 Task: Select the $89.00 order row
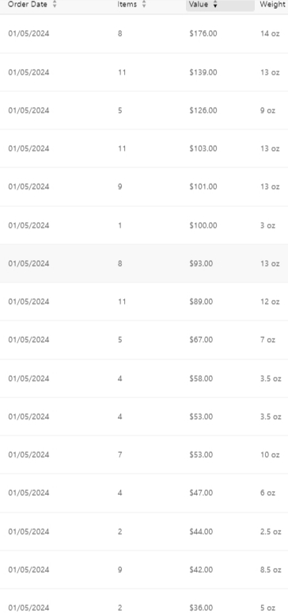(144, 301)
